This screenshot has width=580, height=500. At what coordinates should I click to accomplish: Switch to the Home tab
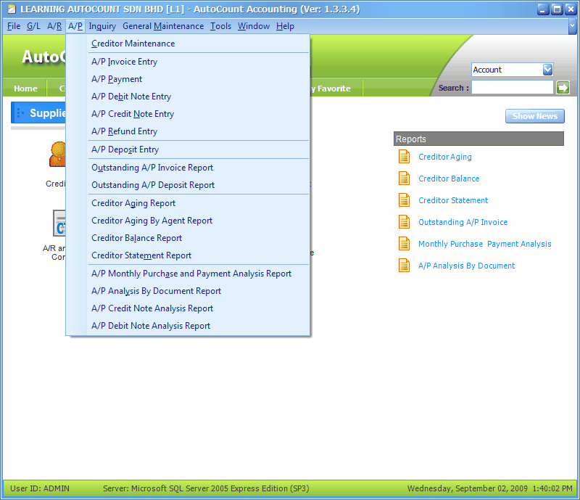[x=25, y=89]
